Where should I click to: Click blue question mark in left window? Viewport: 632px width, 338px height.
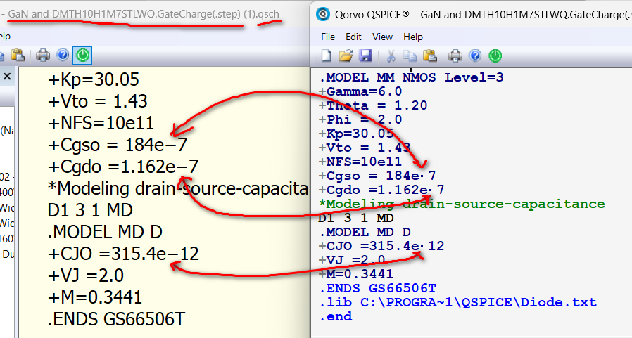63,55
